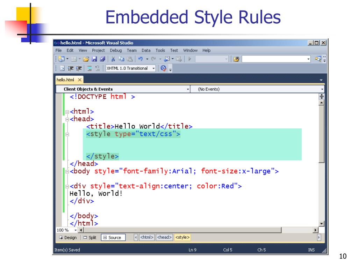Click the Comment Out Selection icon
The width and height of the screenshot is (358, 268).
click(89, 68)
